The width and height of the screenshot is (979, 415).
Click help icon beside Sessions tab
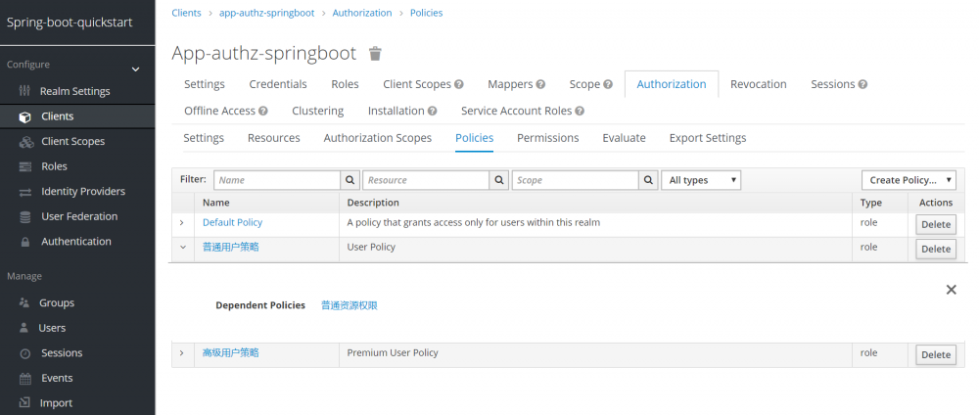tap(862, 84)
